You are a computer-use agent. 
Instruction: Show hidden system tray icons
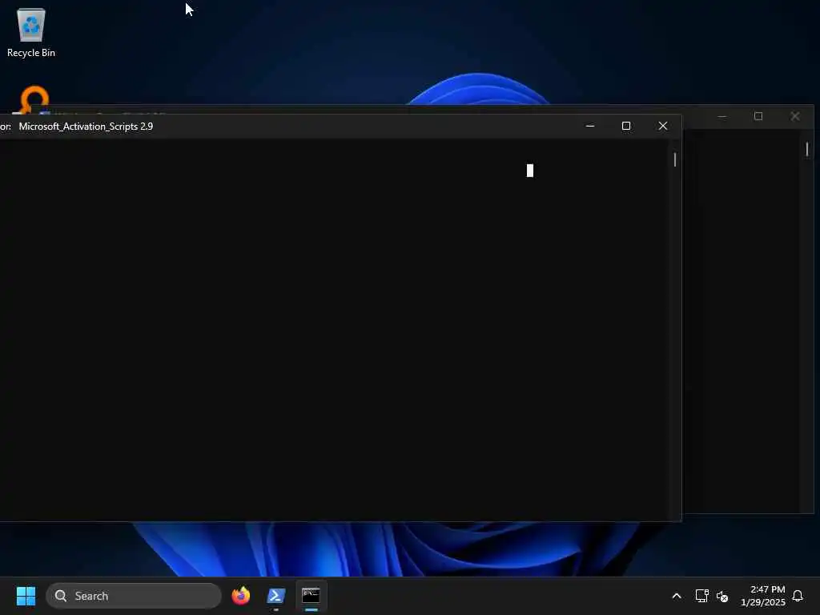pyautogui.click(x=676, y=596)
